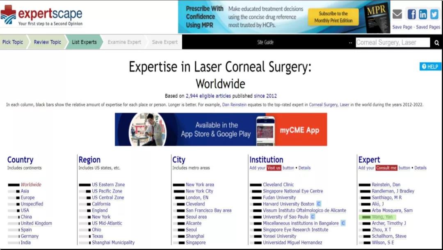
Task: Open the Site Guide menu
Action: pyautogui.click(x=265, y=42)
